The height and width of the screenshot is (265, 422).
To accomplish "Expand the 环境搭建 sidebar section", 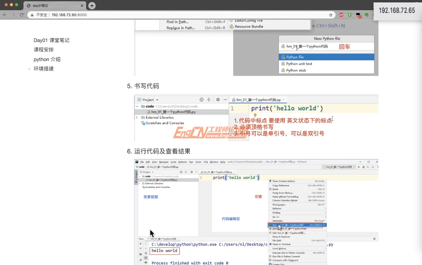I will coord(29,69).
